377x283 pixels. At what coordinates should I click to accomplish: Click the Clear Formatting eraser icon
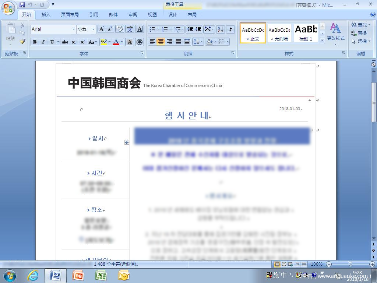120,29
